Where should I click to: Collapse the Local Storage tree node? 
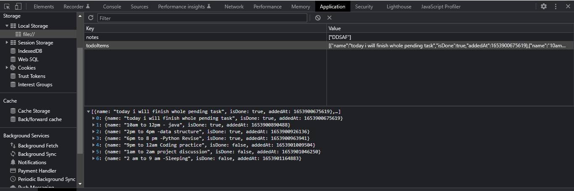(7, 26)
